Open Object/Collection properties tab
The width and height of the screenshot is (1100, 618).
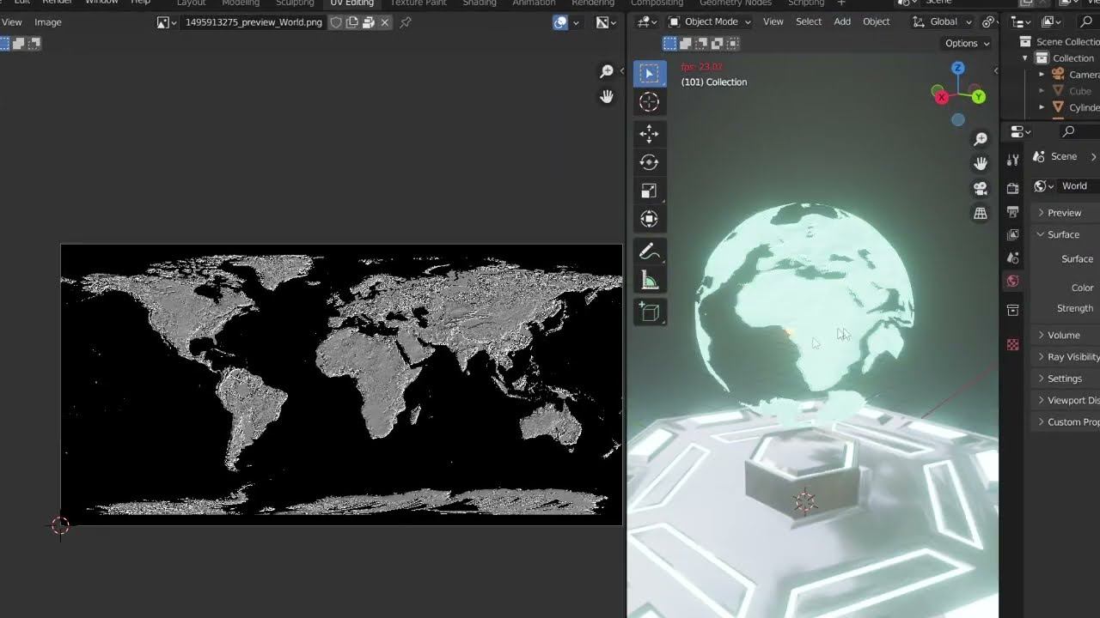(x=1013, y=310)
